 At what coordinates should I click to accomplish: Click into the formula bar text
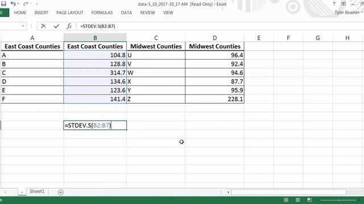pyautogui.click(x=97, y=26)
